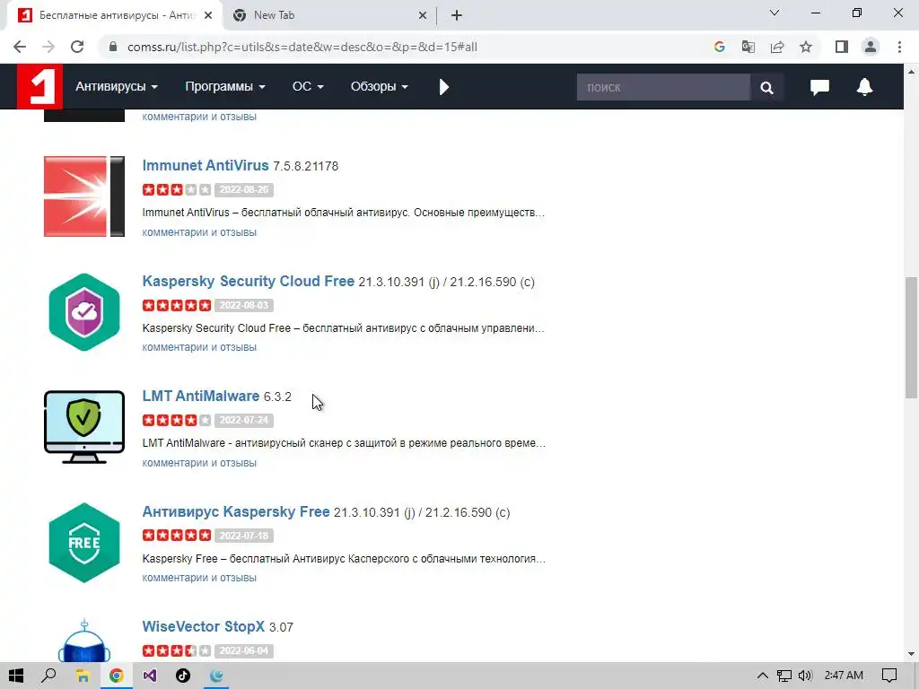The width and height of the screenshot is (919, 689).
Task: Click the LMT AntiMalware monitor shield image
Action: pyautogui.click(x=84, y=427)
